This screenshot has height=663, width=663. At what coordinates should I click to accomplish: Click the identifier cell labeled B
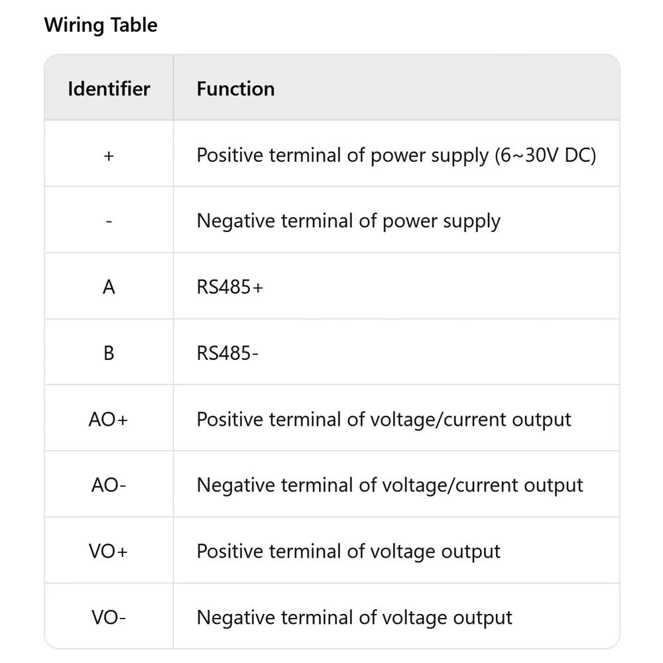click(109, 353)
